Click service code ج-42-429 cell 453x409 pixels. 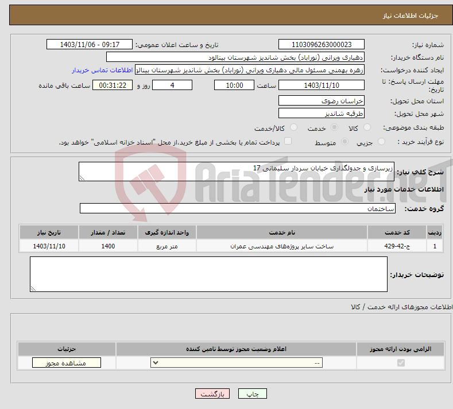click(x=397, y=246)
